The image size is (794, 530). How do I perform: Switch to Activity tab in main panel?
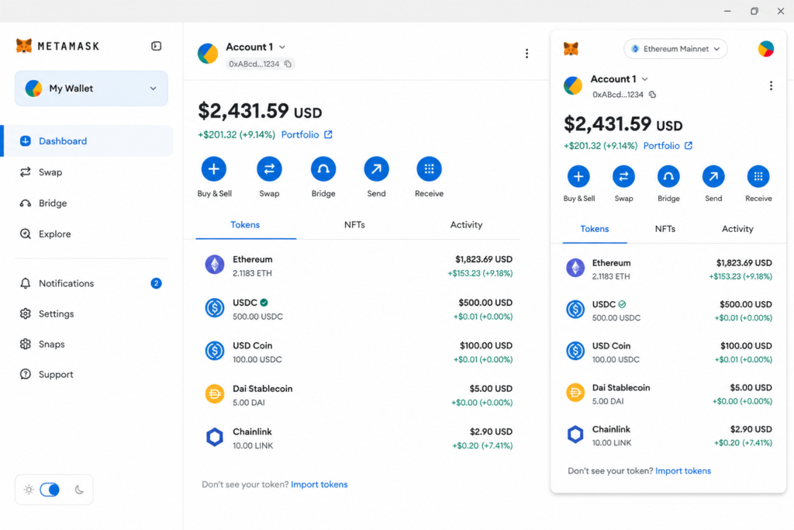coord(466,225)
